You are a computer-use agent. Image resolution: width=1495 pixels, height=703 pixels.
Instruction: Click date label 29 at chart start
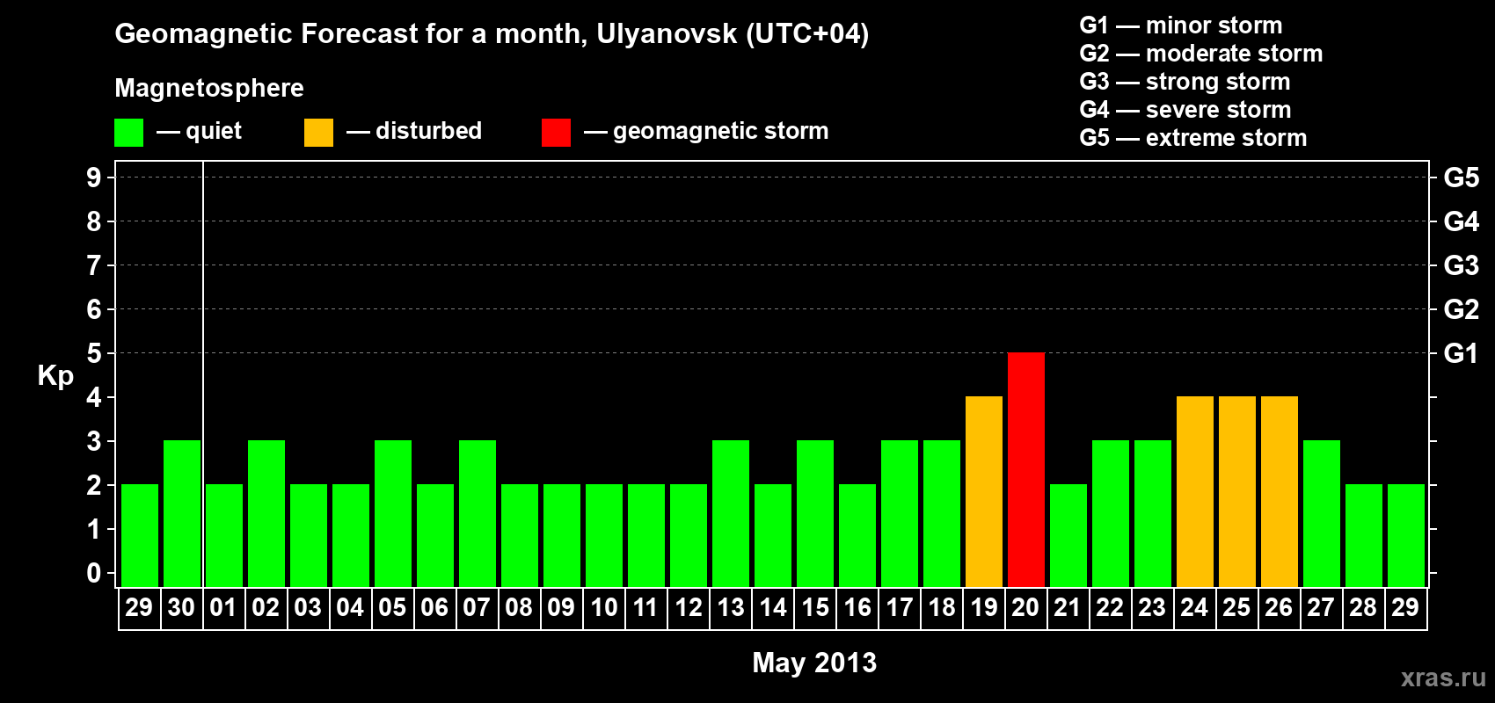point(139,608)
